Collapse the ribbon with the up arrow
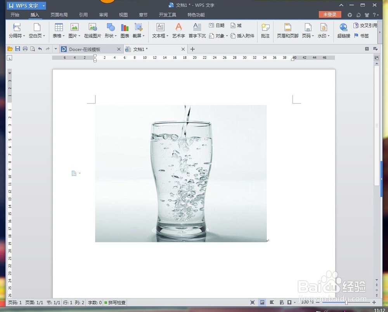The height and width of the screenshot is (312, 388). point(341,5)
